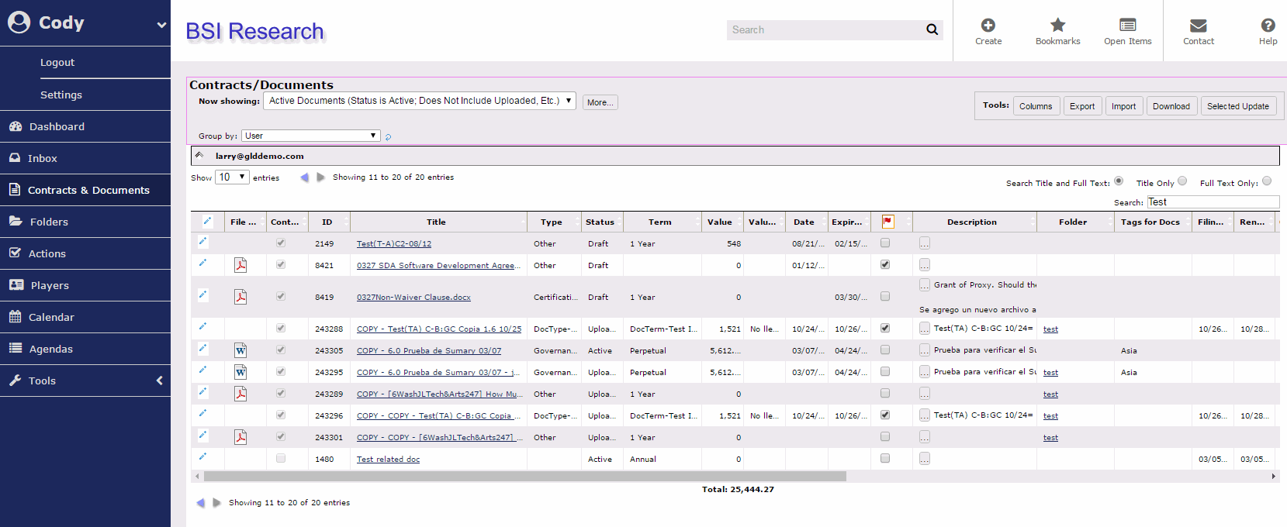The width and height of the screenshot is (1287, 527).
Task: Open Word file icon for document 243305
Action: point(240,350)
